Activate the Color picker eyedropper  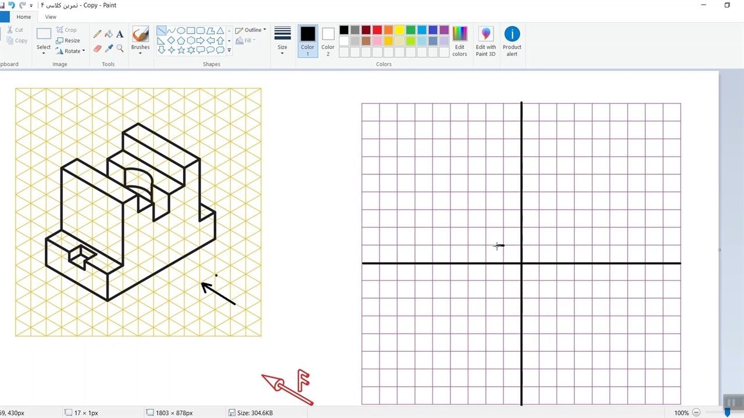(x=109, y=48)
